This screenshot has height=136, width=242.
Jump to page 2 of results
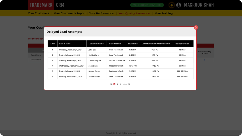(117, 84)
